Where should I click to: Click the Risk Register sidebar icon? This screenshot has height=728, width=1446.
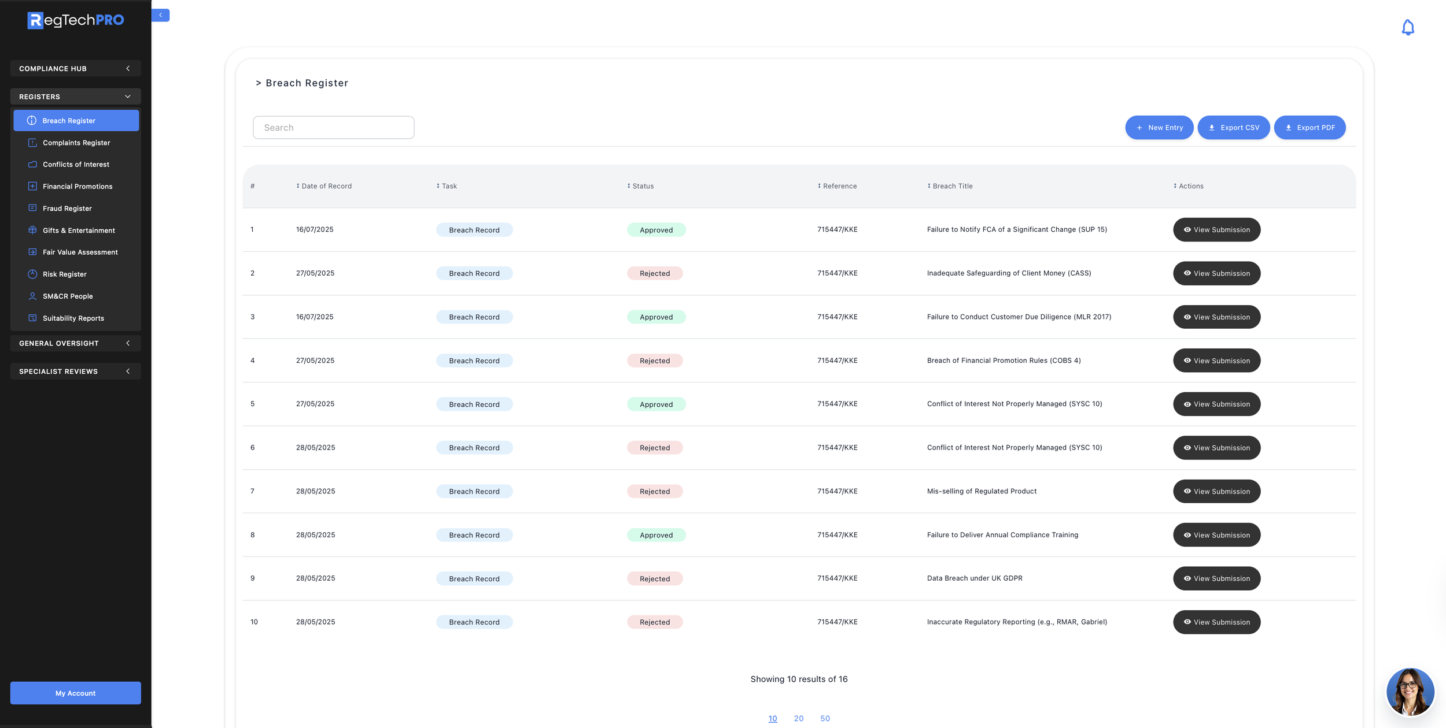(32, 274)
